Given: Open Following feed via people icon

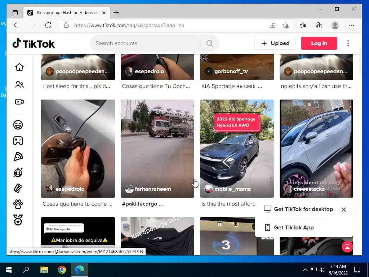Looking at the screenshot, I should pyautogui.click(x=19, y=84).
